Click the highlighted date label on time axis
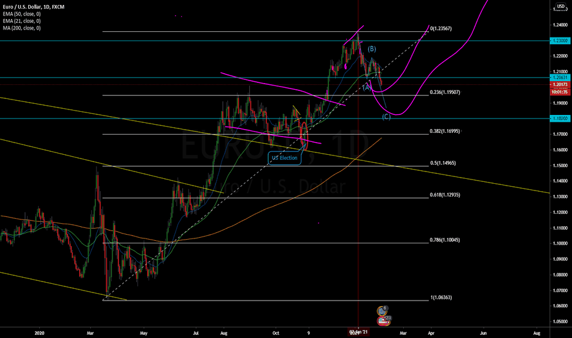This screenshot has height=338, width=572. pyautogui.click(x=359, y=332)
